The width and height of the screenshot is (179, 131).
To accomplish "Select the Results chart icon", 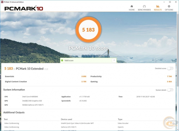I will [158, 6].
